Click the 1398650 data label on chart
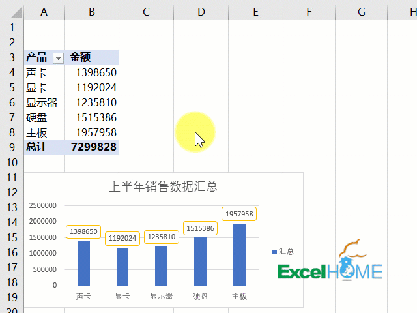 [x=83, y=231]
